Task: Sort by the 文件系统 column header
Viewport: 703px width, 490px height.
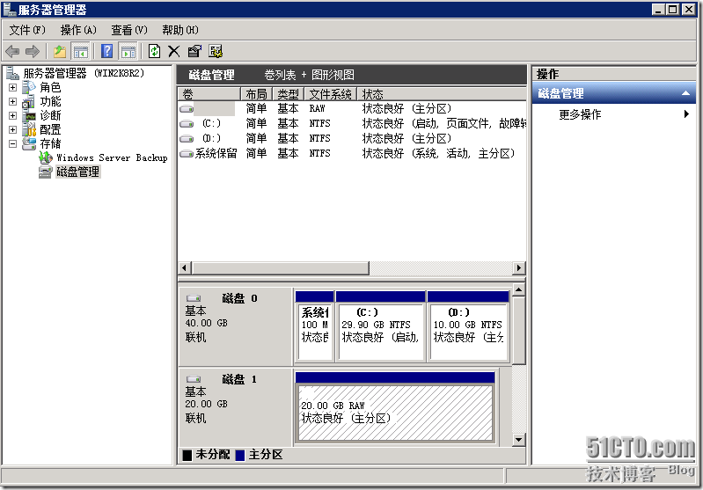Action: [x=331, y=94]
